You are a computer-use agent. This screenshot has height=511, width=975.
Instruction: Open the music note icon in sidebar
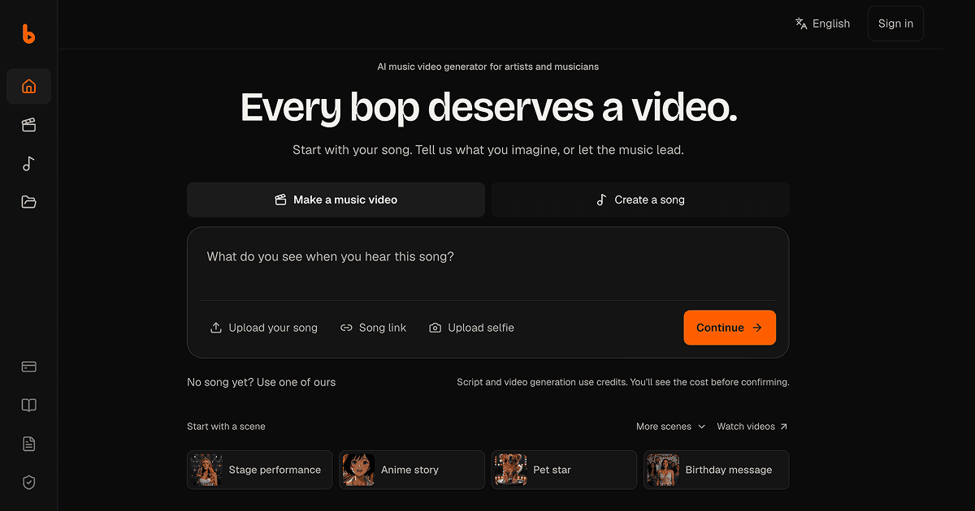point(28,164)
